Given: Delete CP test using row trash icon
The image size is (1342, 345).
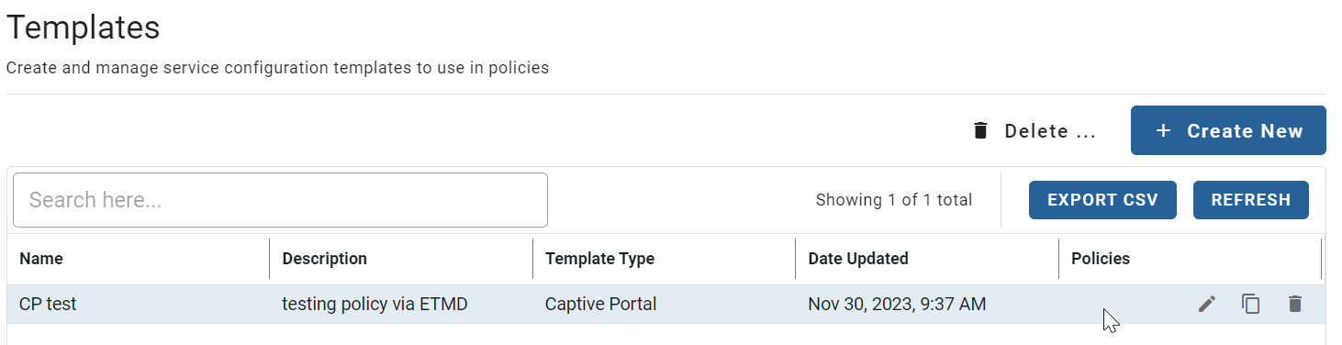Looking at the screenshot, I should click(x=1295, y=304).
